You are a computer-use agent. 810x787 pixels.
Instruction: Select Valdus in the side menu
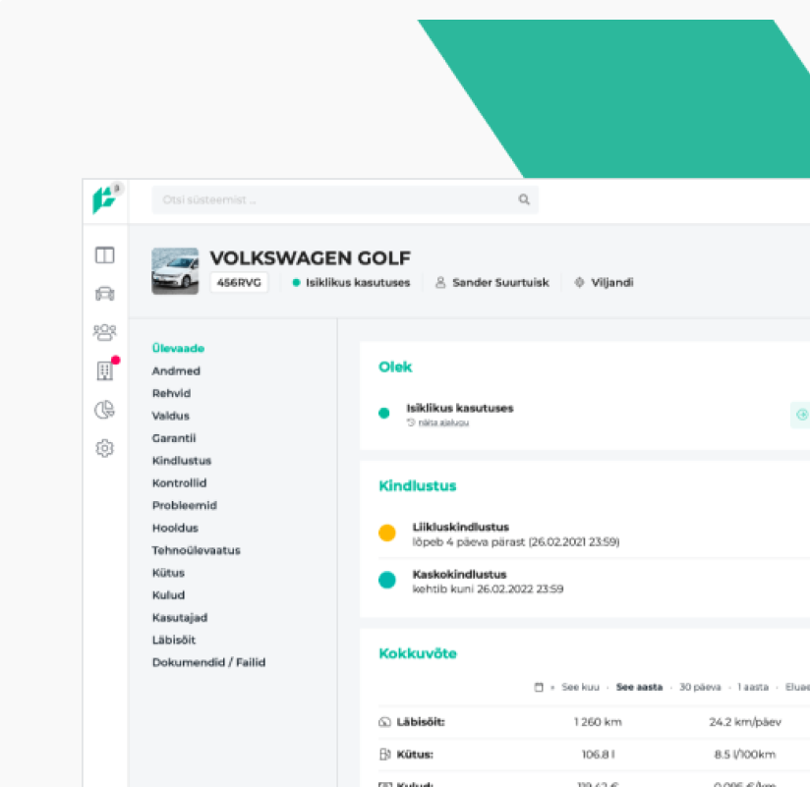[x=170, y=416]
